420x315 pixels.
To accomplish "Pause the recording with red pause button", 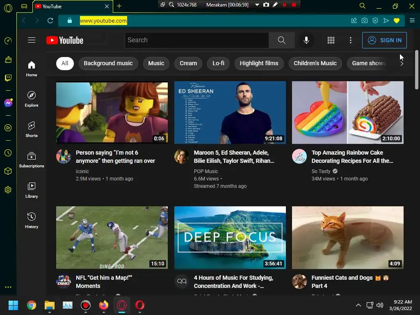I will (285, 5).
